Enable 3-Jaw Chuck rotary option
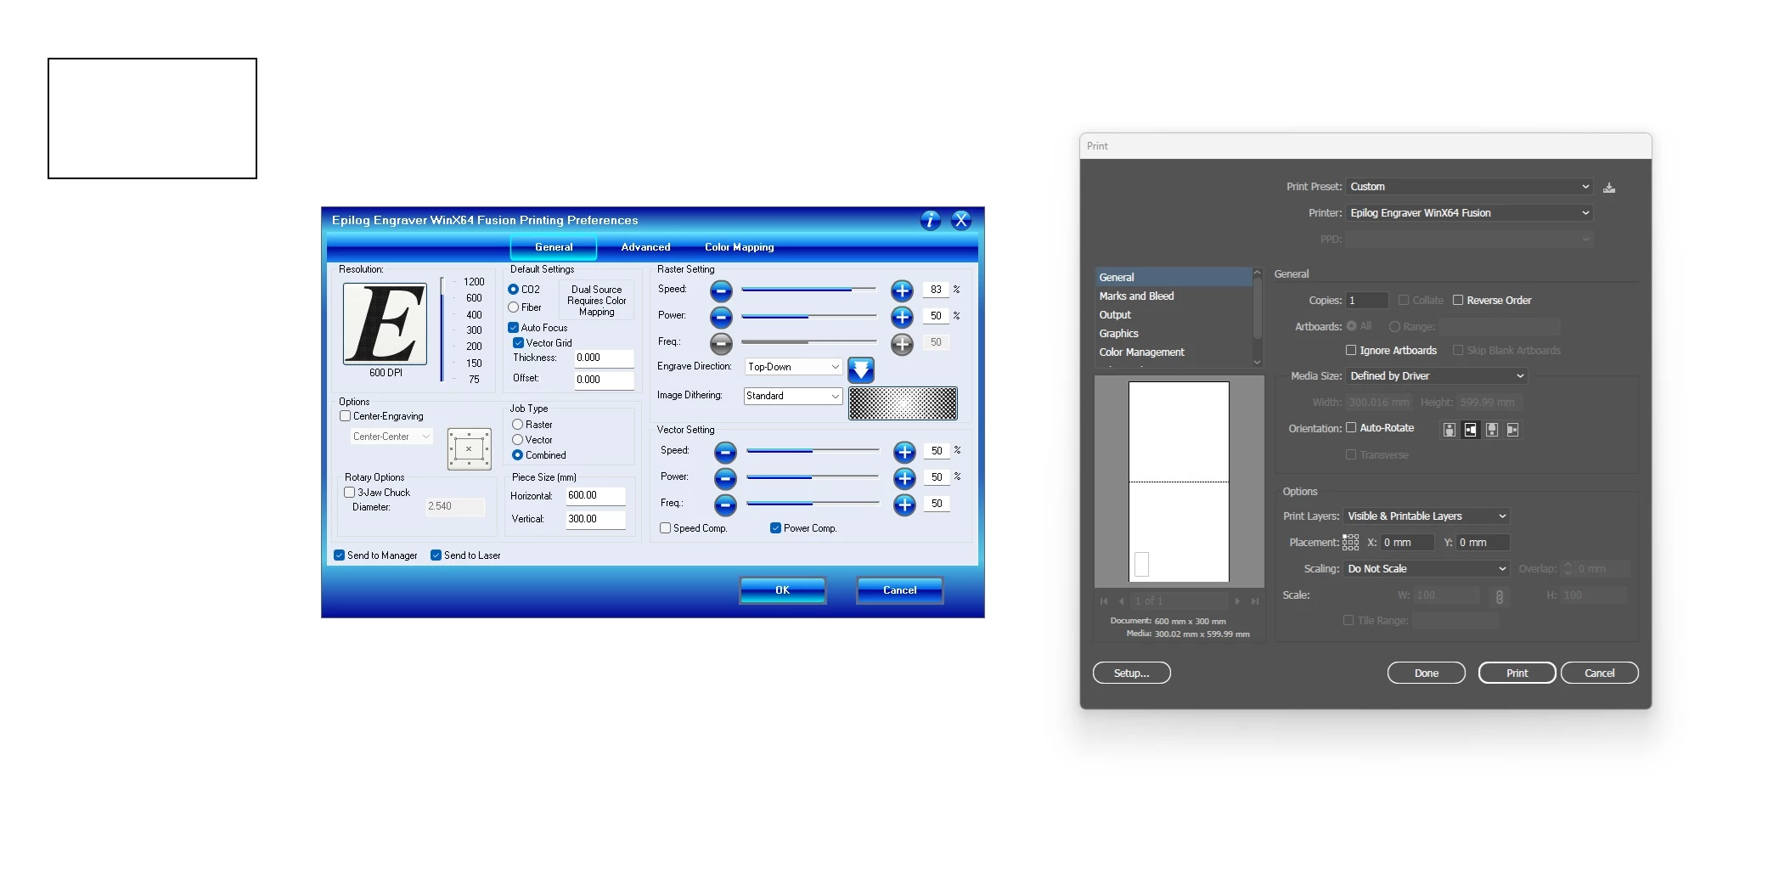The width and height of the screenshot is (1773, 885). pyautogui.click(x=349, y=493)
